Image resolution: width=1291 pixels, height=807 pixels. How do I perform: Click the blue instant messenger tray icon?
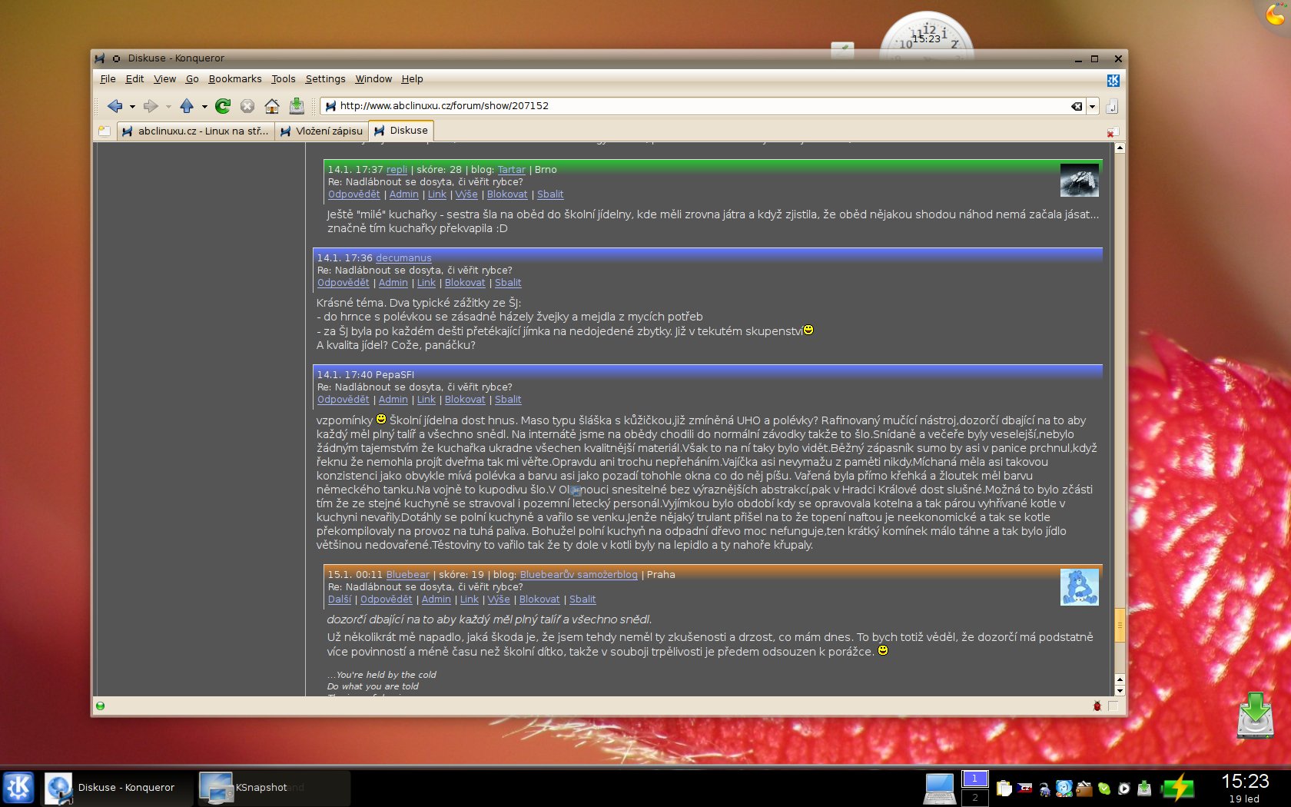click(1064, 788)
